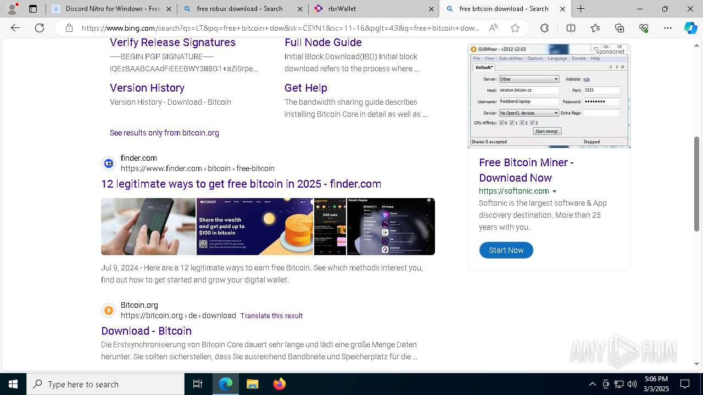Open 12 legitimate ways to get free bitcoin result
This screenshot has width=703, height=395.
[241, 184]
